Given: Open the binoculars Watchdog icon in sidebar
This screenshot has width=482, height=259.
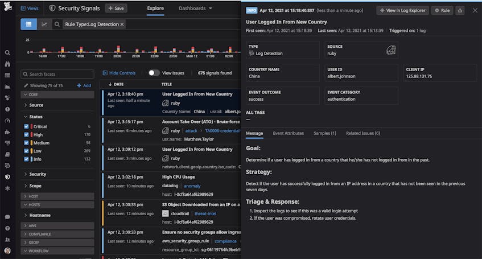Looking at the screenshot, I should pyautogui.click(x=7, y=64).
